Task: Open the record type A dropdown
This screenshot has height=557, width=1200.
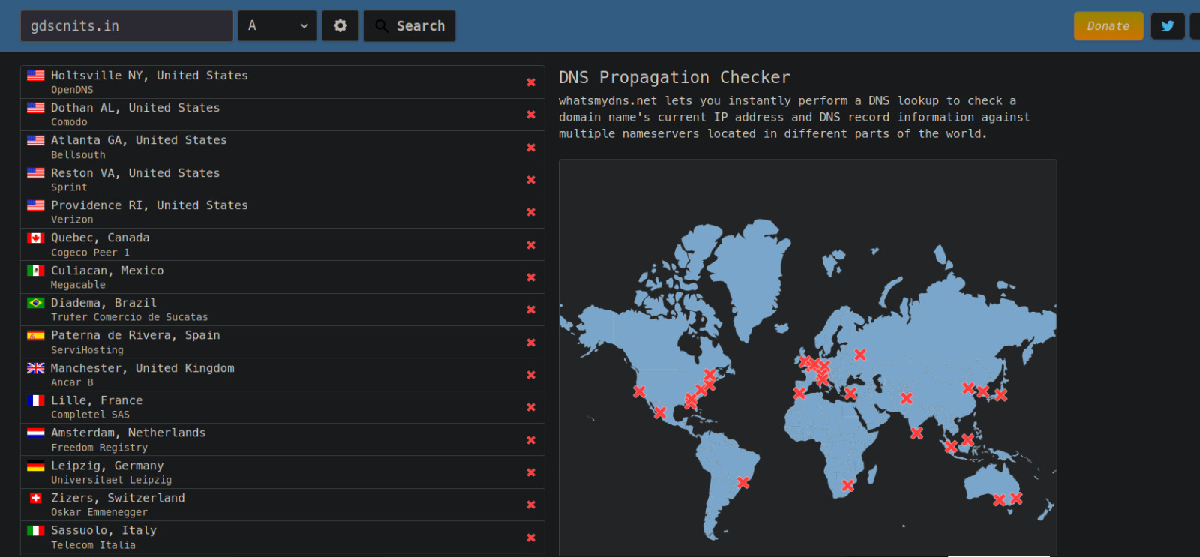Action: (277, 26)
